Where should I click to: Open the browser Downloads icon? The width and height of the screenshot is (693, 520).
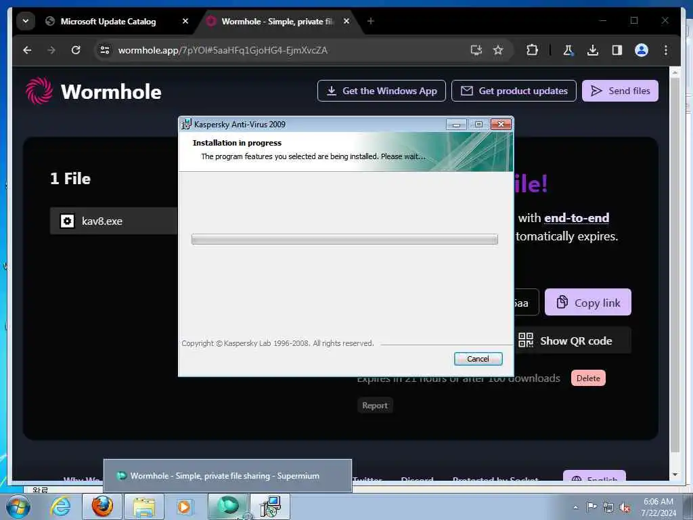[593, 50]
